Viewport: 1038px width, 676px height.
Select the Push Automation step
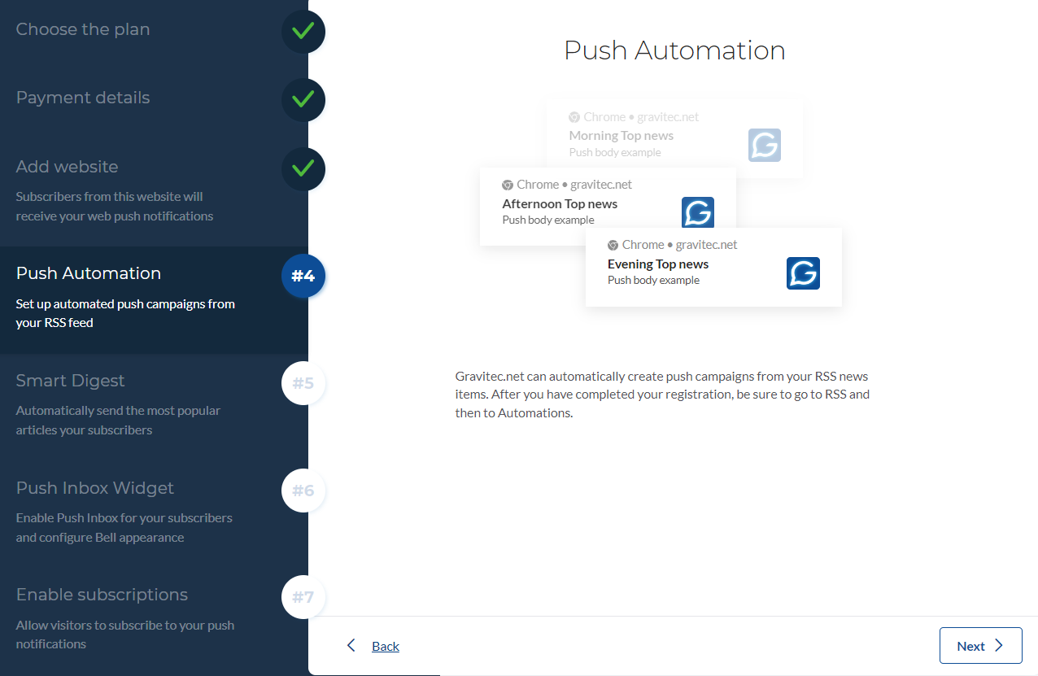[89, 273]
